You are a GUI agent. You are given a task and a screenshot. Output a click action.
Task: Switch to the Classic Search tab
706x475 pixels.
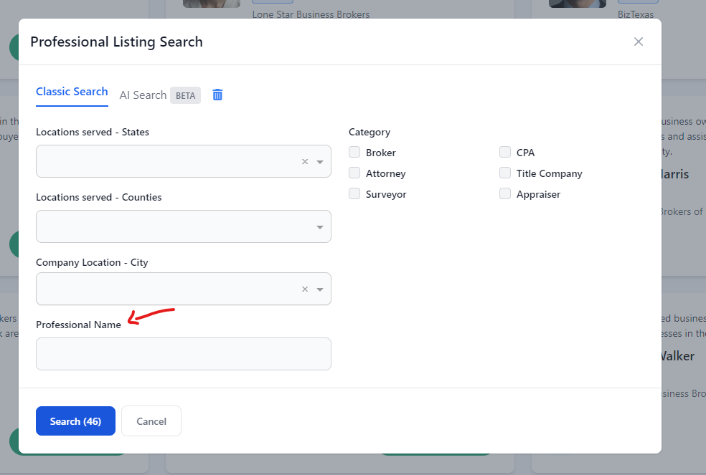tap(72, 92)
